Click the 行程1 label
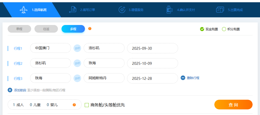 click(x=18, y=48)
